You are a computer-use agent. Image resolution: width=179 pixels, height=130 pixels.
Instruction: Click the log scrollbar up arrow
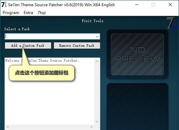(x=97, y=61)
